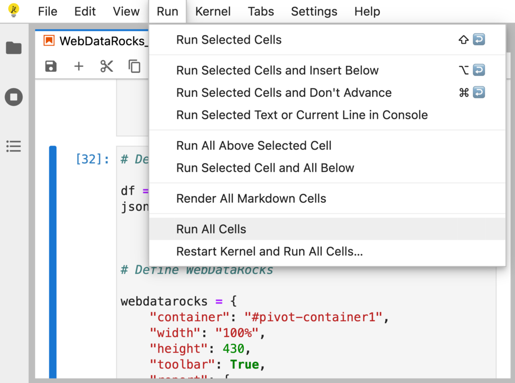Choose Restart Kernel and Run All Cells
Viewport: 515px width, 383px height.
(269, 251)
